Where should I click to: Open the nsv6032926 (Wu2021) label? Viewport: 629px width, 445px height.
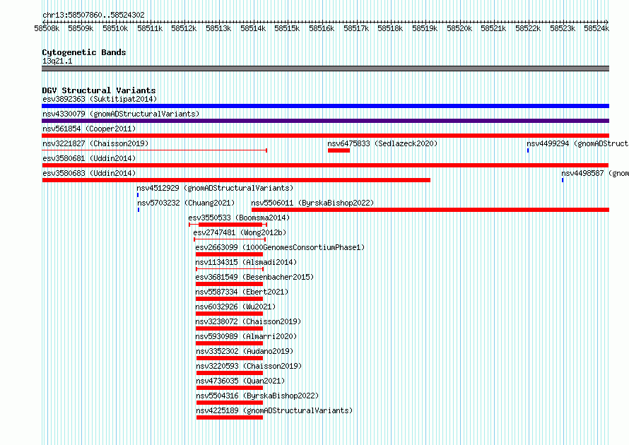tap(235, 307)
